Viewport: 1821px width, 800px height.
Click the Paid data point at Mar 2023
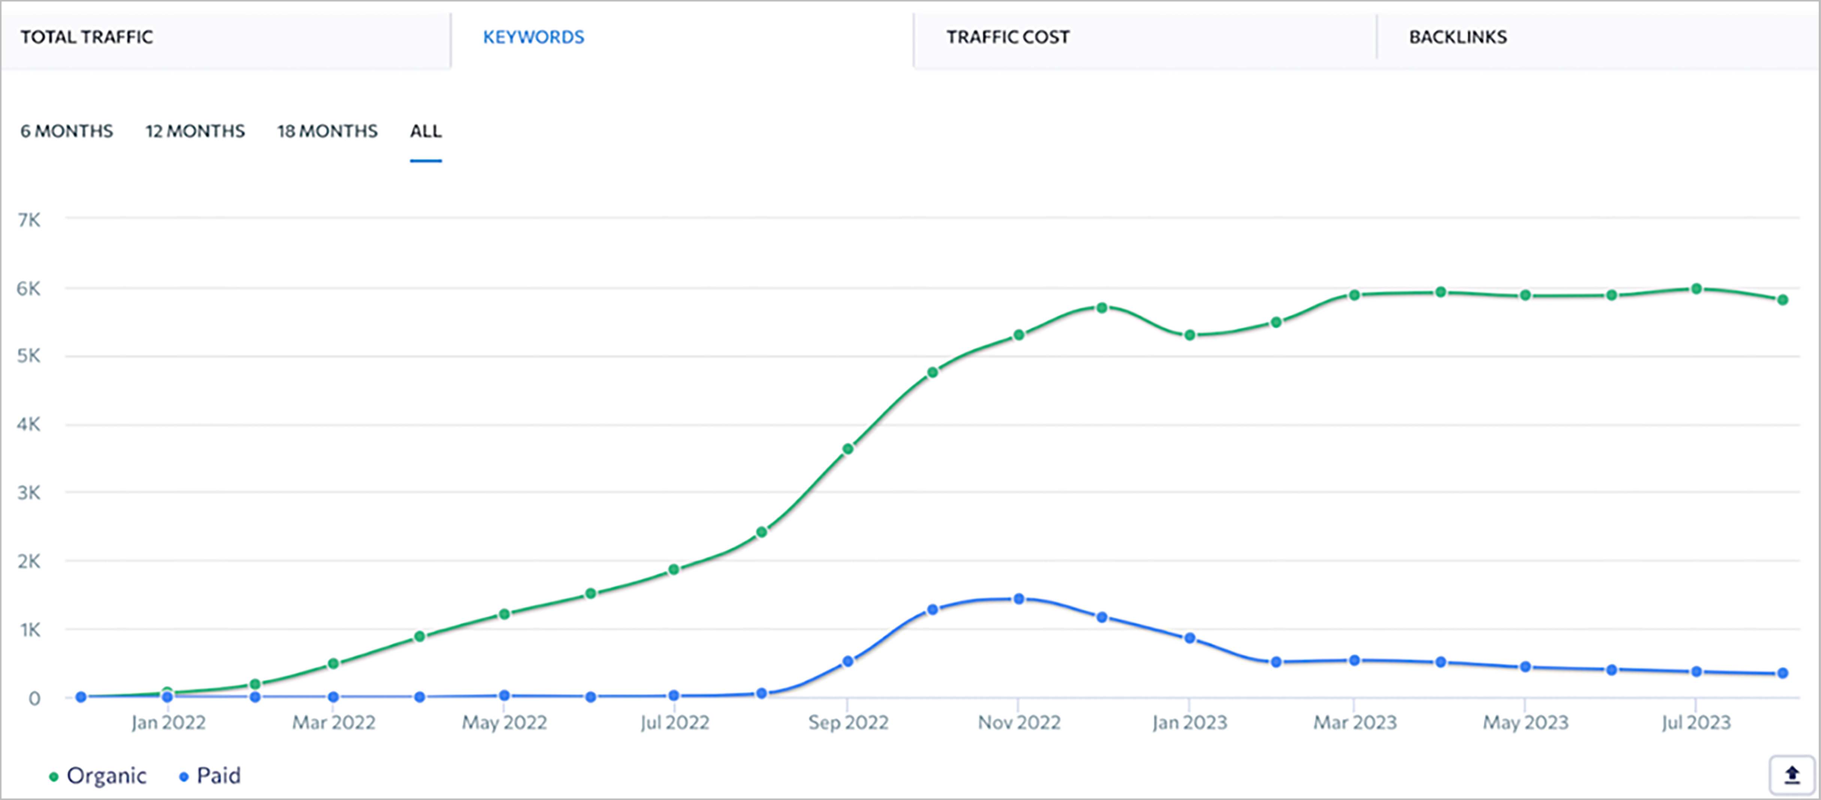click(1355, 660)
